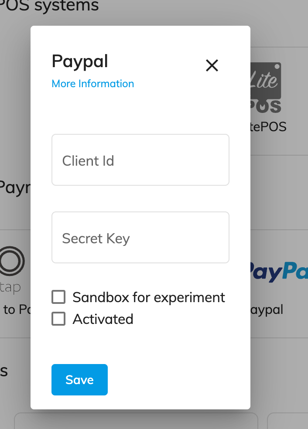Image resolution: width=308 pixels, height=429 pixels.
Task: Click the blue Save button
Action: pyautogui.click(x=80, y=380)
